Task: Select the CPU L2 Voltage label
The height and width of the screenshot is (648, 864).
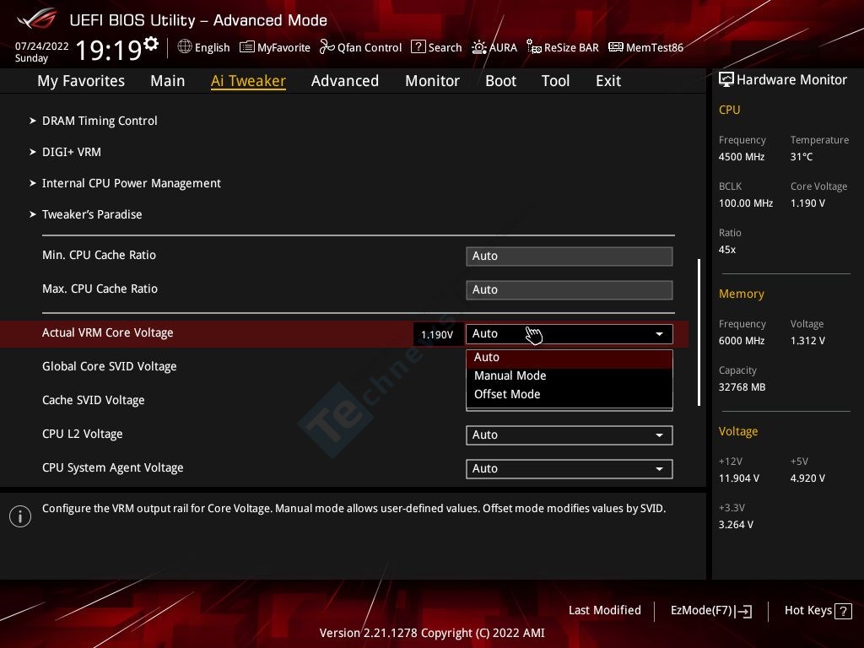Action: pos(82,435)
